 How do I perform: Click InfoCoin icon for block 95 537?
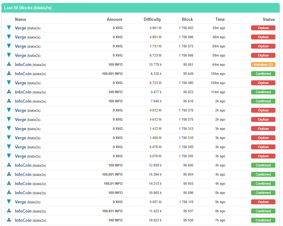click(x=9, y=211)
